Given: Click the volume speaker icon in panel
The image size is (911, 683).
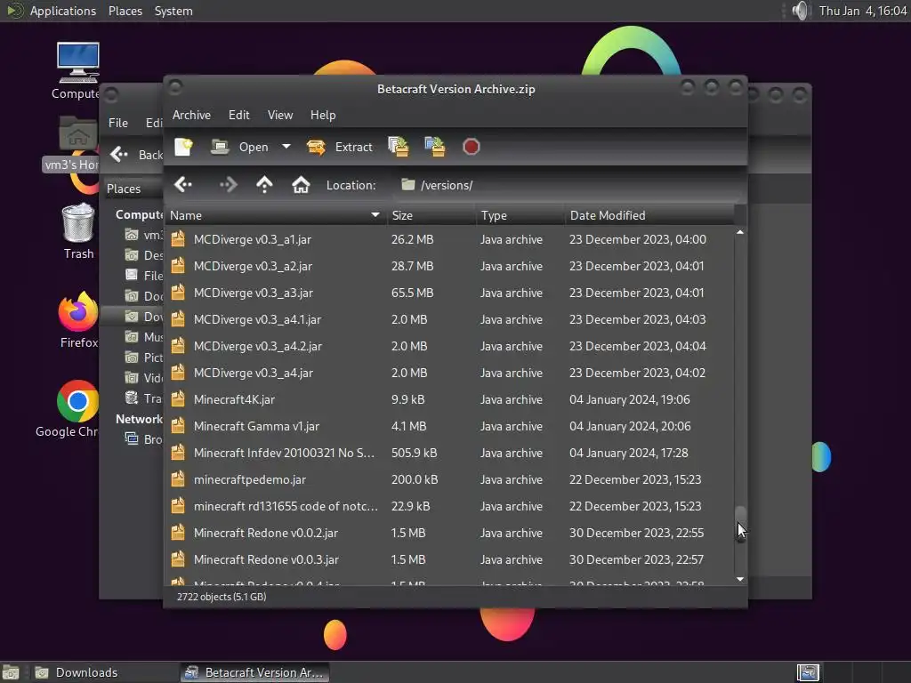Looking at the screenshot, I should tap(800, 11).
